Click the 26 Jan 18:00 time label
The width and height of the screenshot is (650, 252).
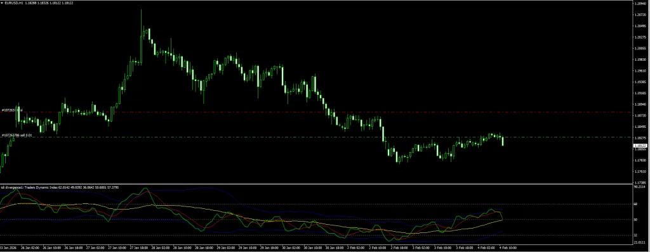[74, 248]
